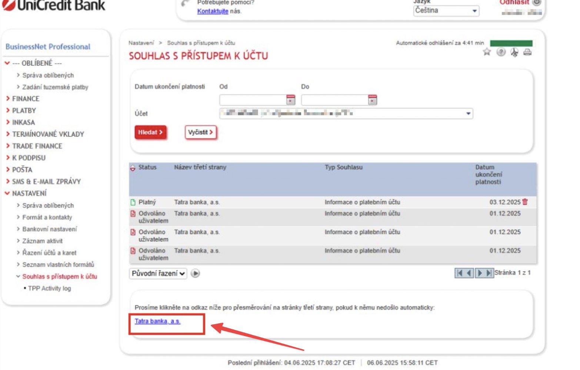Print the page using the printer icon

(527, 52)
